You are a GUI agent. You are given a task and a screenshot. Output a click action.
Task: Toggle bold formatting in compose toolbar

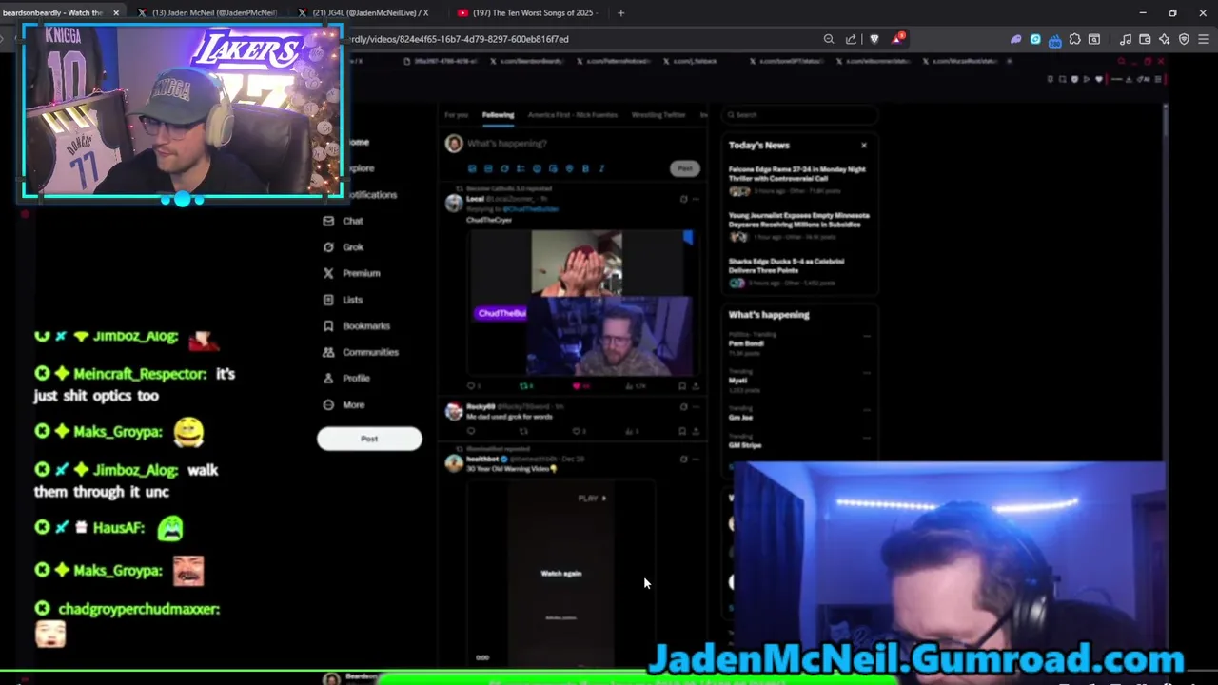pos(585,168)
